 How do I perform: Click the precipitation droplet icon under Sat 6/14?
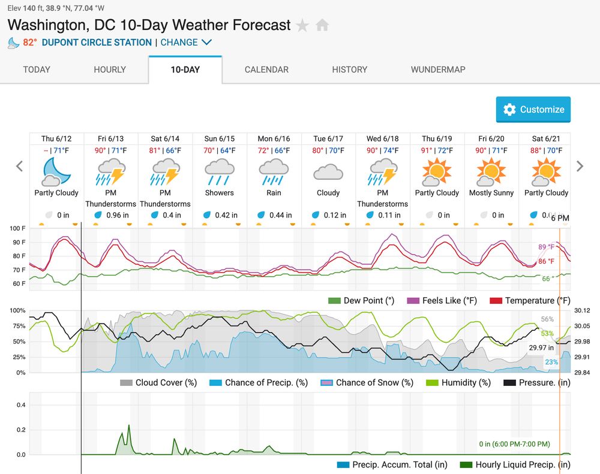[x=155, y=215]
